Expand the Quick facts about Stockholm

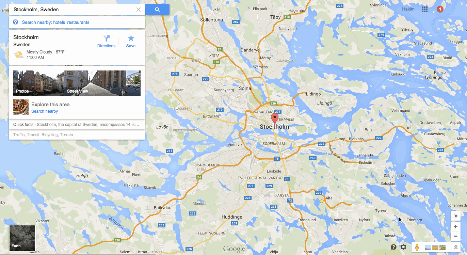[x=77, y=125]
